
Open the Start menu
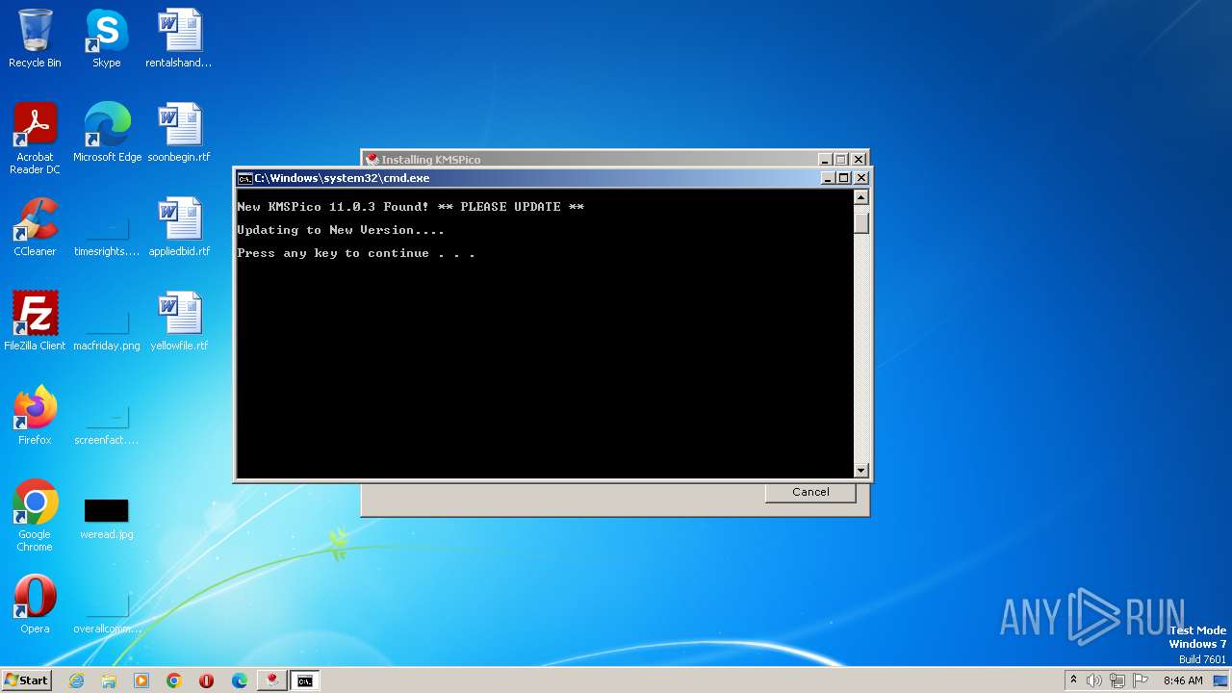27,680
